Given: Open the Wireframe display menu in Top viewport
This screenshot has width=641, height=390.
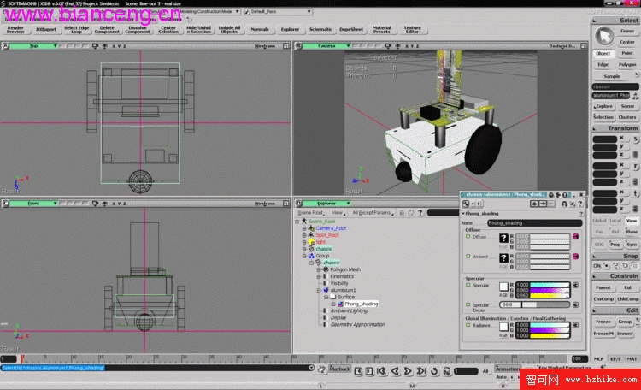Looking at the screenshot, I should (x=265, y=46).
